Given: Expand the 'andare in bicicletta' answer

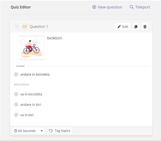Looking at the screenshot, I should pyautogui.click(x=16, y=74).
